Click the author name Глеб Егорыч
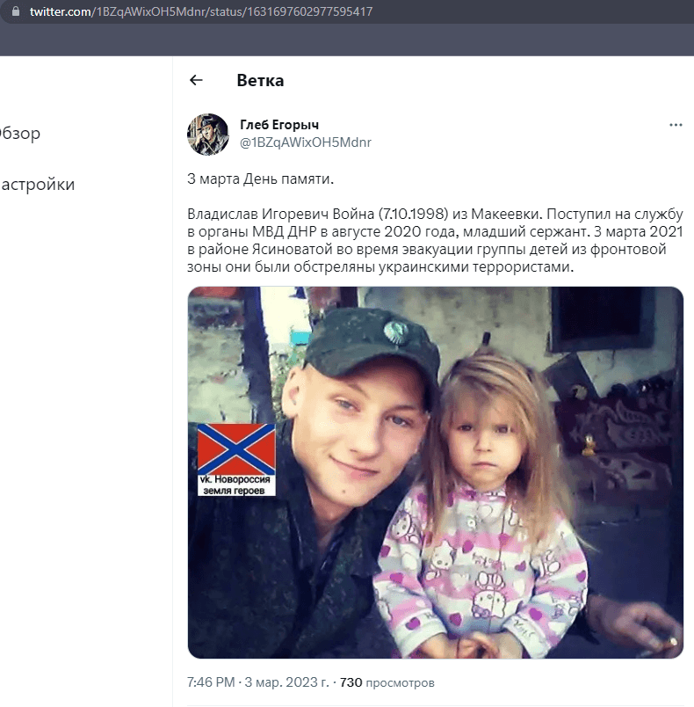 pyautogui.click(x=279, y=125)
